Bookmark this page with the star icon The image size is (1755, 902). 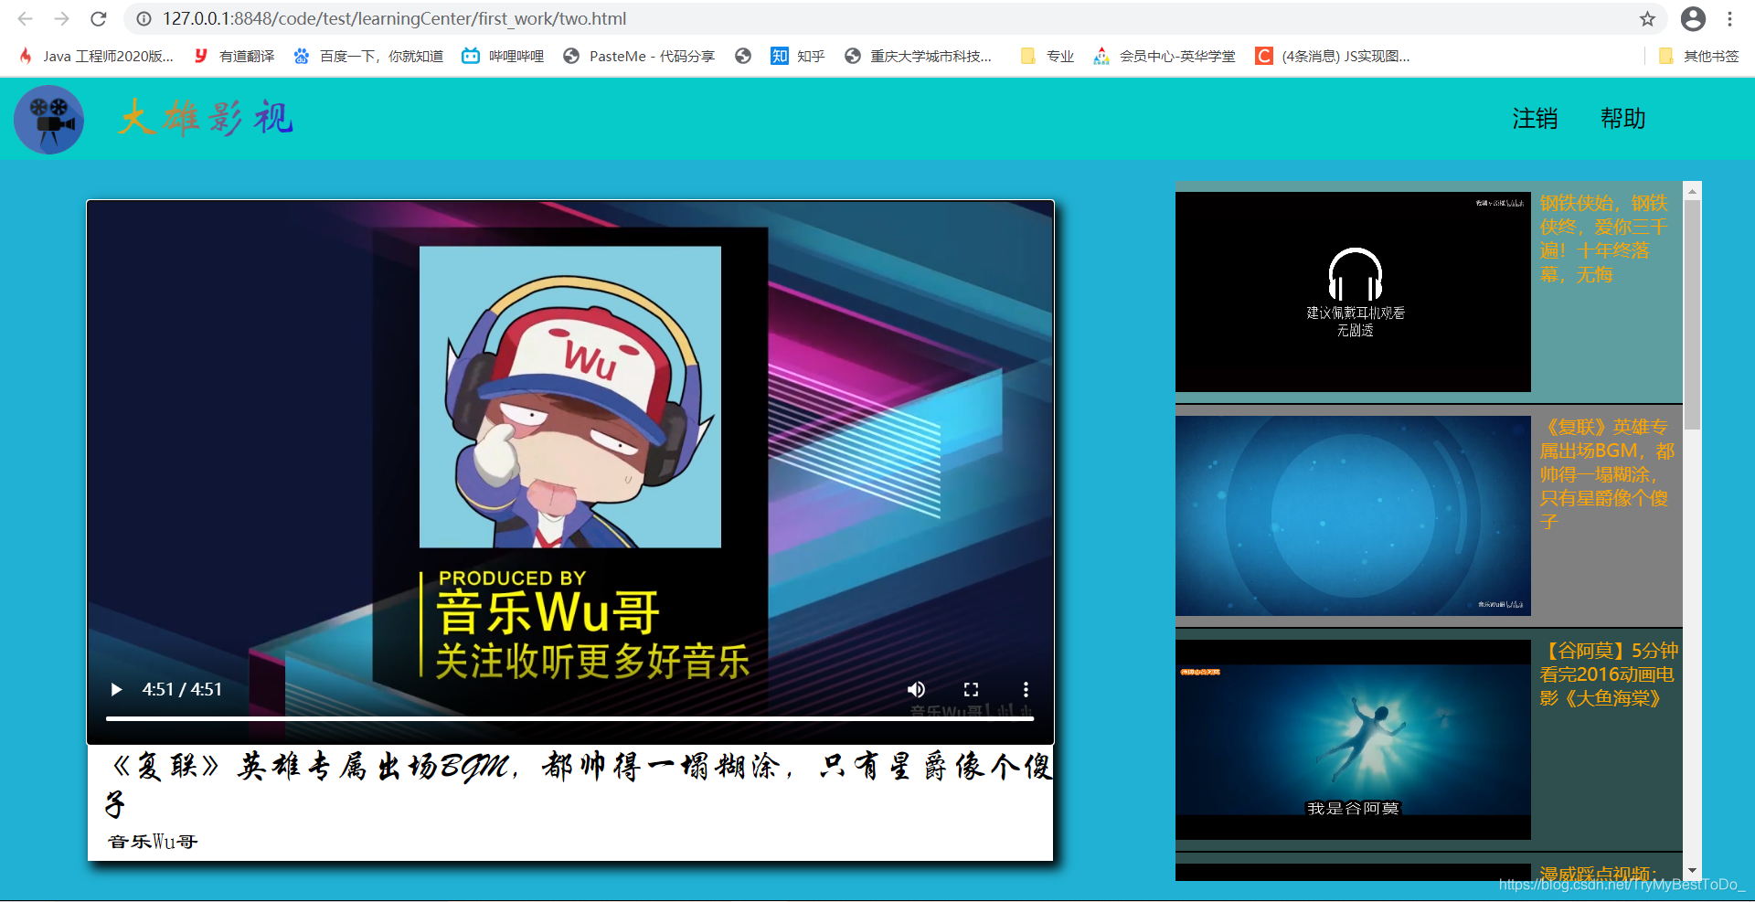[1647, 18]
